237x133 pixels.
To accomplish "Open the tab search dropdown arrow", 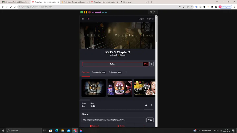I will pos(217,2).
